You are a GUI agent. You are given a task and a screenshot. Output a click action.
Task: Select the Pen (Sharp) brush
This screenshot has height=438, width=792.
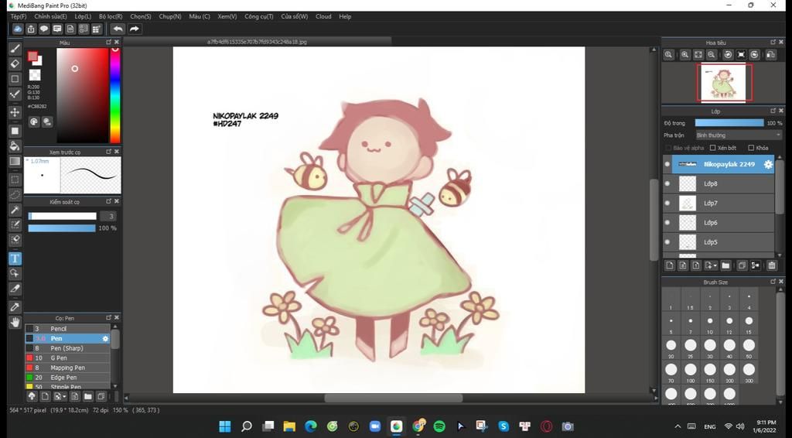(x=67, y=348)
